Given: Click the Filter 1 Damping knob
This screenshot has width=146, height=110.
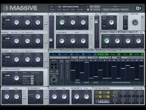Looking at the screenshot, I should 73,22.
